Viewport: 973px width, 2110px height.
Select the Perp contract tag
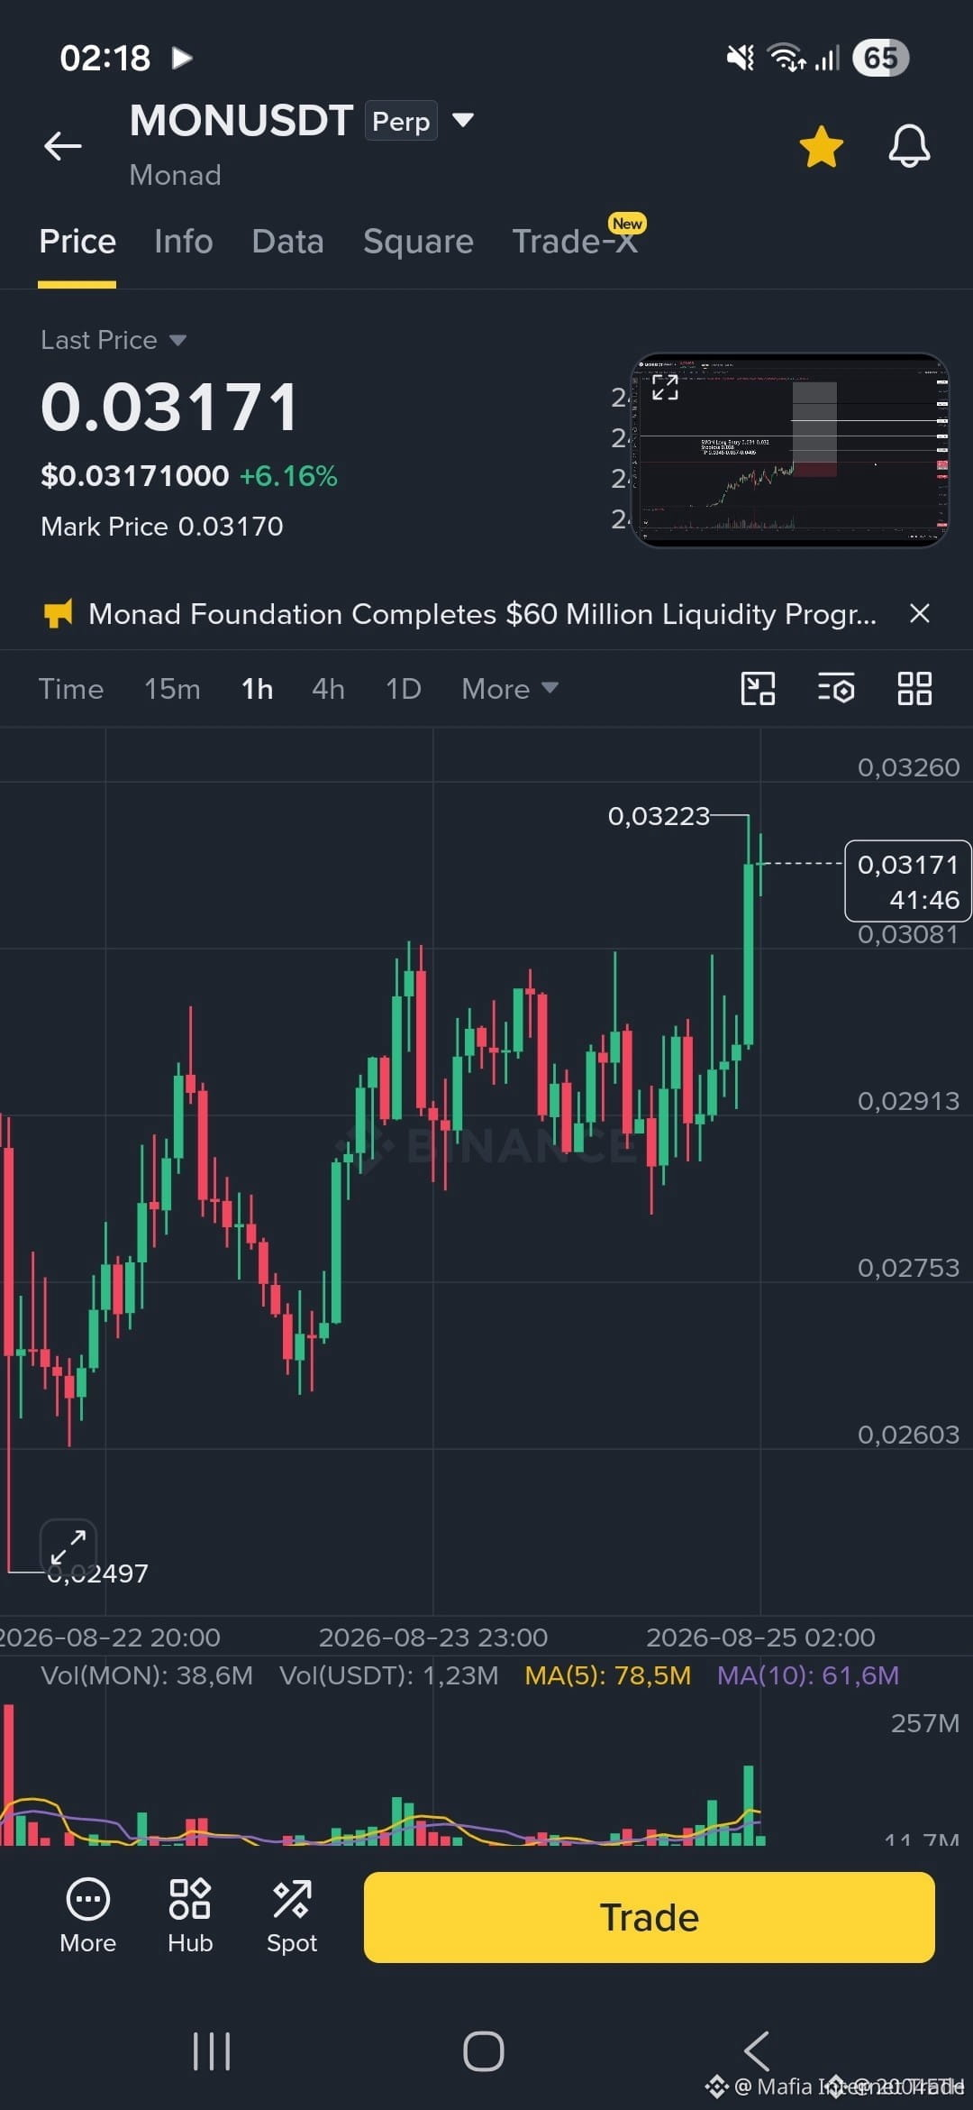(401, 121)
